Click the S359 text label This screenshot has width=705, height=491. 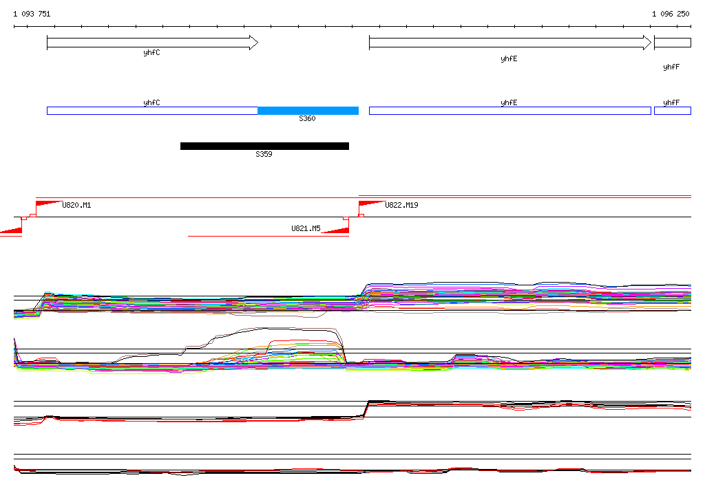coord(264,154)
